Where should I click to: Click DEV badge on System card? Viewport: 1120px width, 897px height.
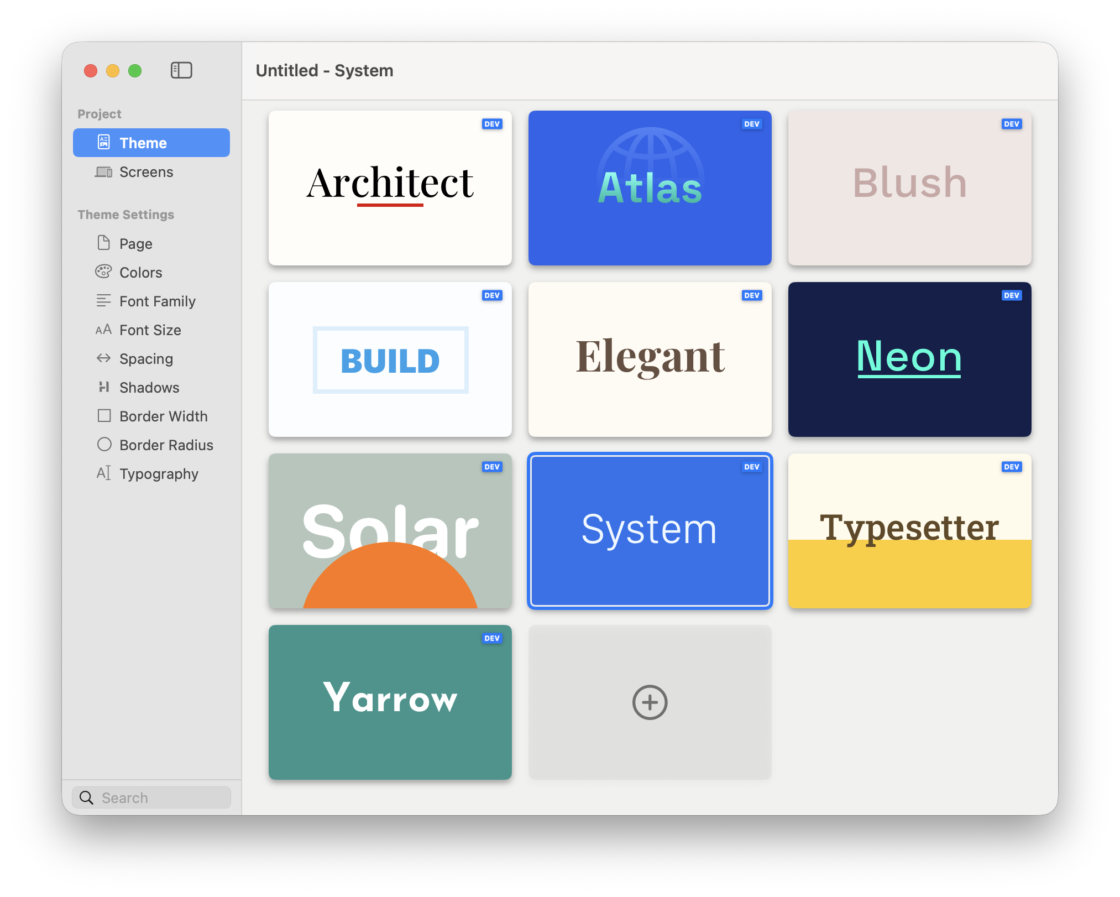tap(751, 467)
